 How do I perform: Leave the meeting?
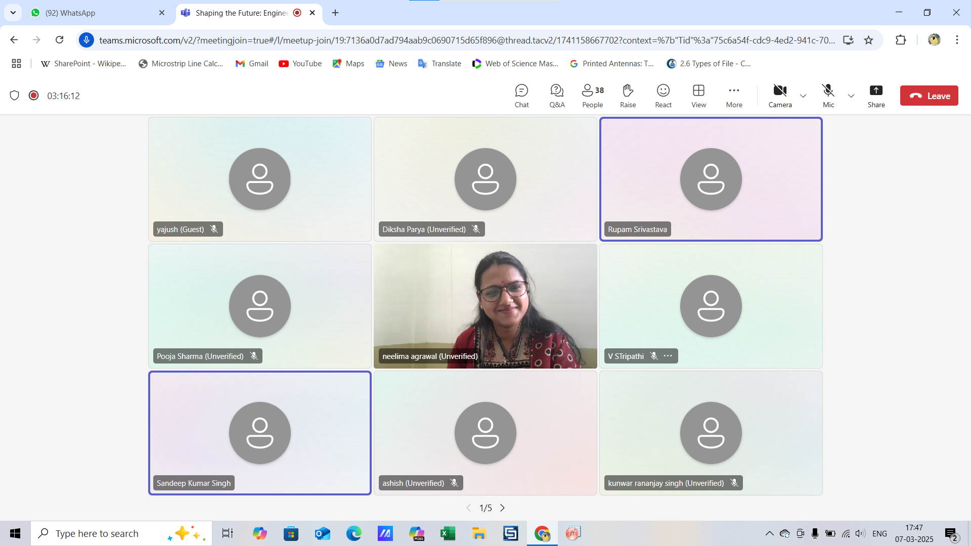coord(929,96)
